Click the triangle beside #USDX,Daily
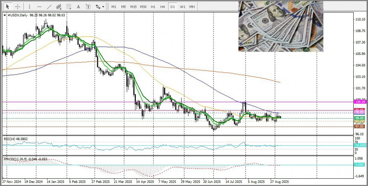Screen dimensions: 368x186 pos(4,15)
